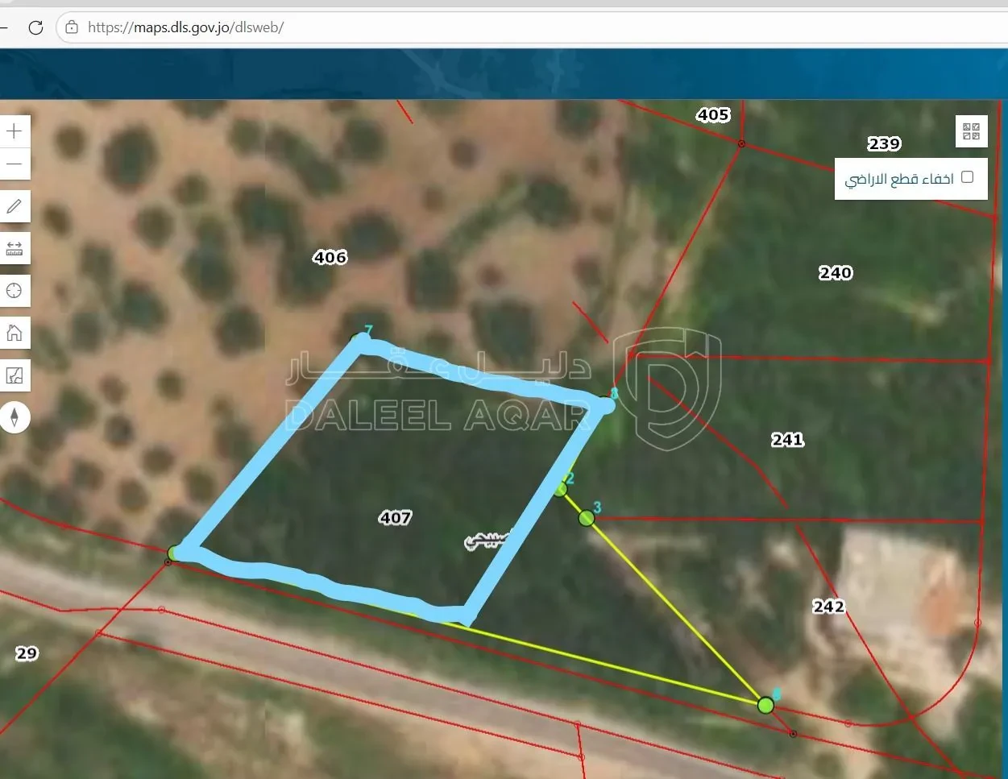This screenshot has width=1008, height=779.
Task: Reset map orientation with compass
Action: 15,417
